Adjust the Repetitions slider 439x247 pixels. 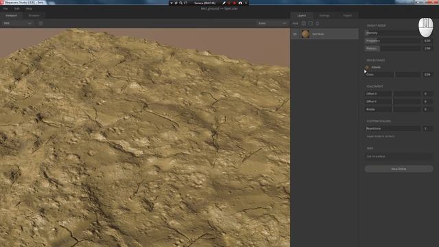pos(392,128)
